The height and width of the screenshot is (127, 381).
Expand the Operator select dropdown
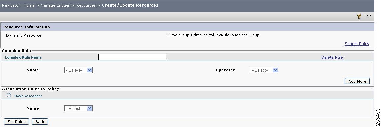tap(264, 70)
